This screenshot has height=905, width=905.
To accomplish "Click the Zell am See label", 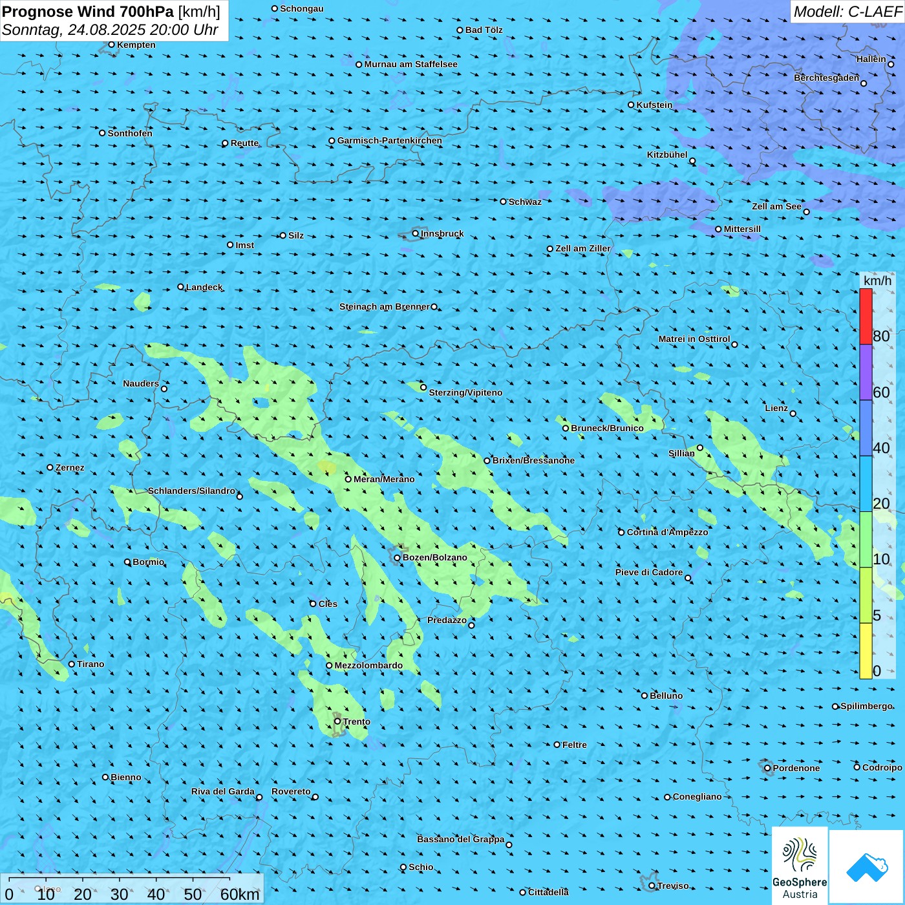I will point(776,206).
